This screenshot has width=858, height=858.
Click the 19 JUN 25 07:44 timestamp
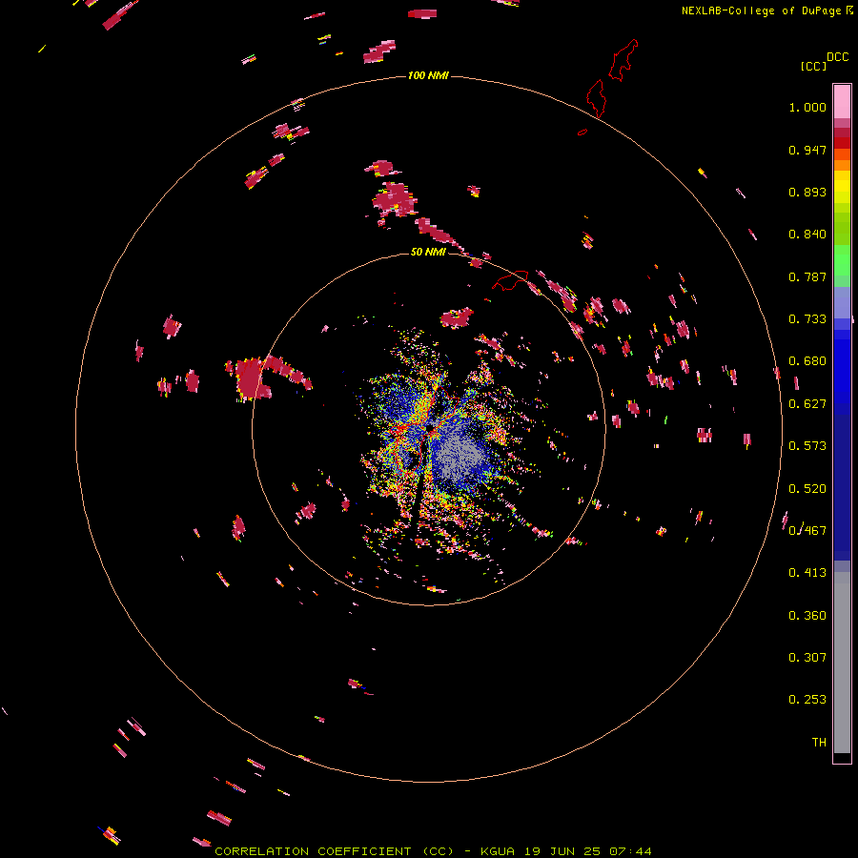(x=587, y=851)
